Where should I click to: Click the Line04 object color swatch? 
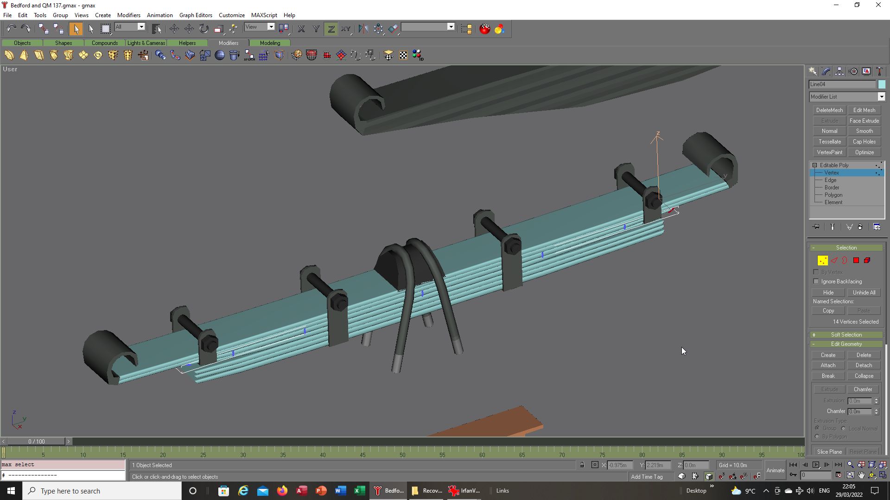coord(882,84)
